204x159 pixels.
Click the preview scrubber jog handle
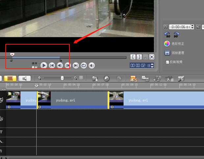pyautogui.click(x=12, y=54)
